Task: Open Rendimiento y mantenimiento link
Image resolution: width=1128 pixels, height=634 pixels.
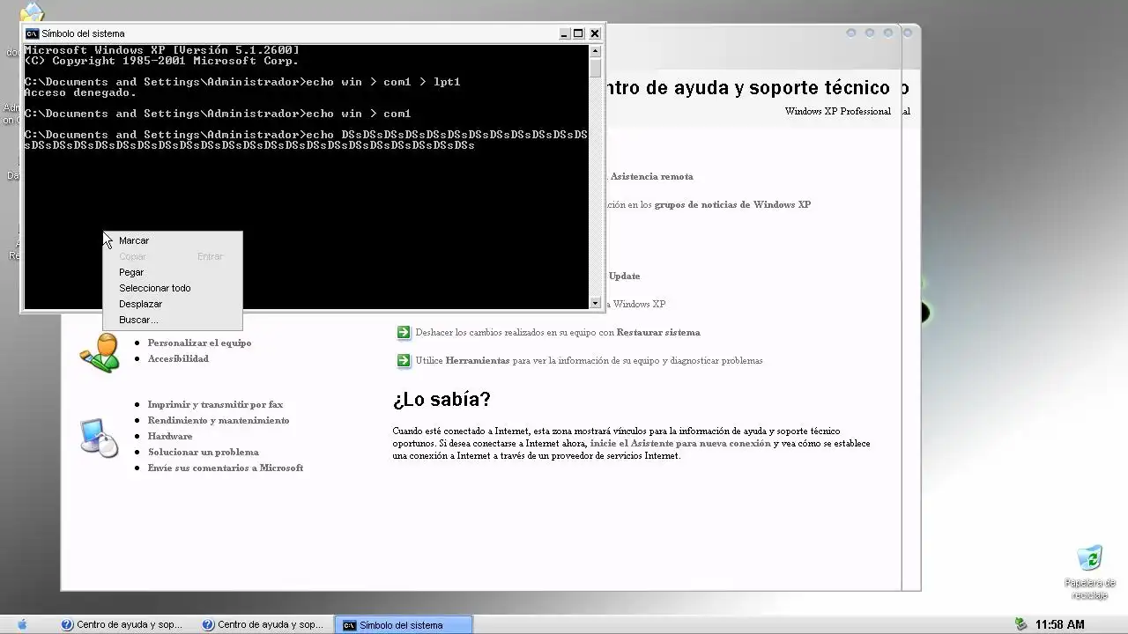Action: tap(219, 420)
